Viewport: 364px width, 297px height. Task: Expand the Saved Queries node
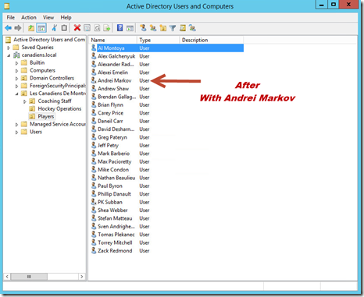point(9,48)
